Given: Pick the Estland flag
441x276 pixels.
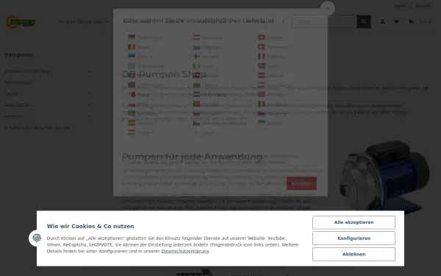Looking at the screenshot, I should click(132, 56).
